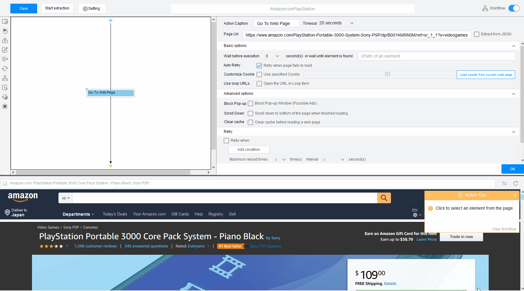The width and height of the screenshot is (524, 291).
Task: Collapse the Advanced options section
Action: click(x=514, y=94)
